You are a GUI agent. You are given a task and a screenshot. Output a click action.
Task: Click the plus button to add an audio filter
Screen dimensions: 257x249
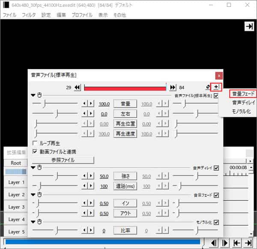(216, 87)
